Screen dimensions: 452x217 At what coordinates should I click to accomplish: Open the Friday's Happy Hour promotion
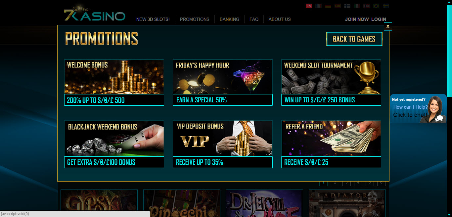point(223,82)
